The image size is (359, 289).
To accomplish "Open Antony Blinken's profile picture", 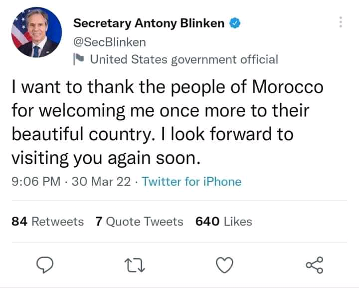I will 36,33.
